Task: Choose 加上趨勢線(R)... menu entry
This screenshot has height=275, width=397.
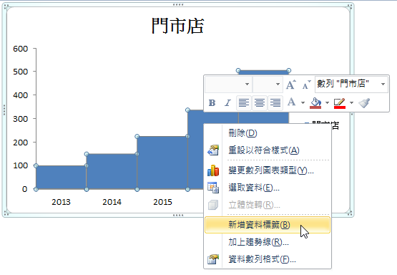Action: [268, 242]
